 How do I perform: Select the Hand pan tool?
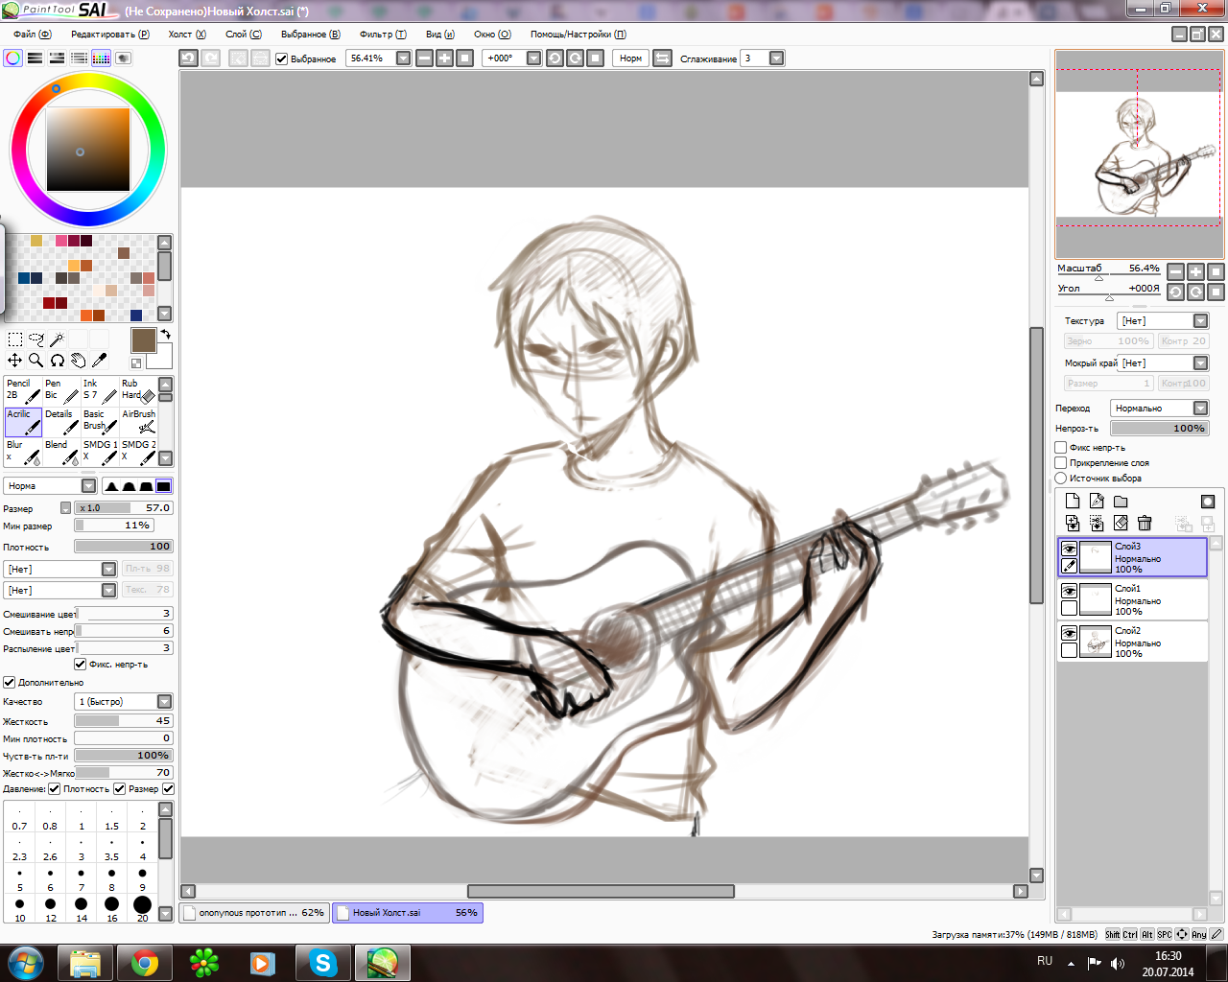click(79, 361)
